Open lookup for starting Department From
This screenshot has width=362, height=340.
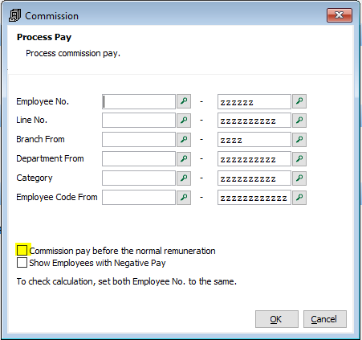[184, 159]
